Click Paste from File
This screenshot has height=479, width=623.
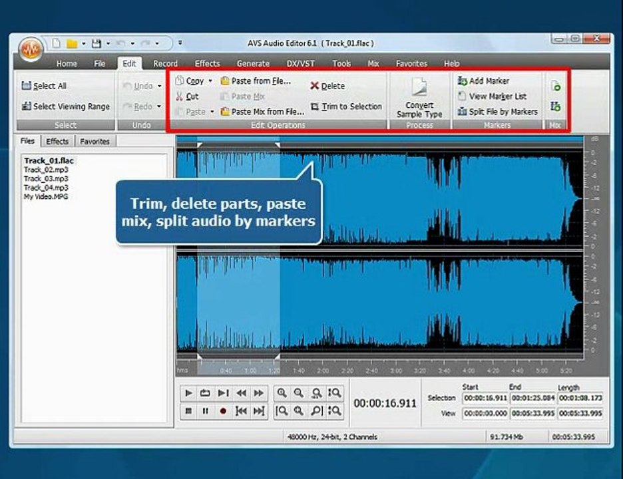coord(256,81)
